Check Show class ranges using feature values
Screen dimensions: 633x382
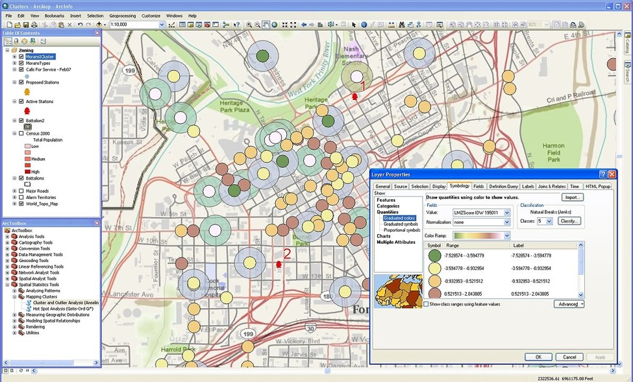coord(426,305)
